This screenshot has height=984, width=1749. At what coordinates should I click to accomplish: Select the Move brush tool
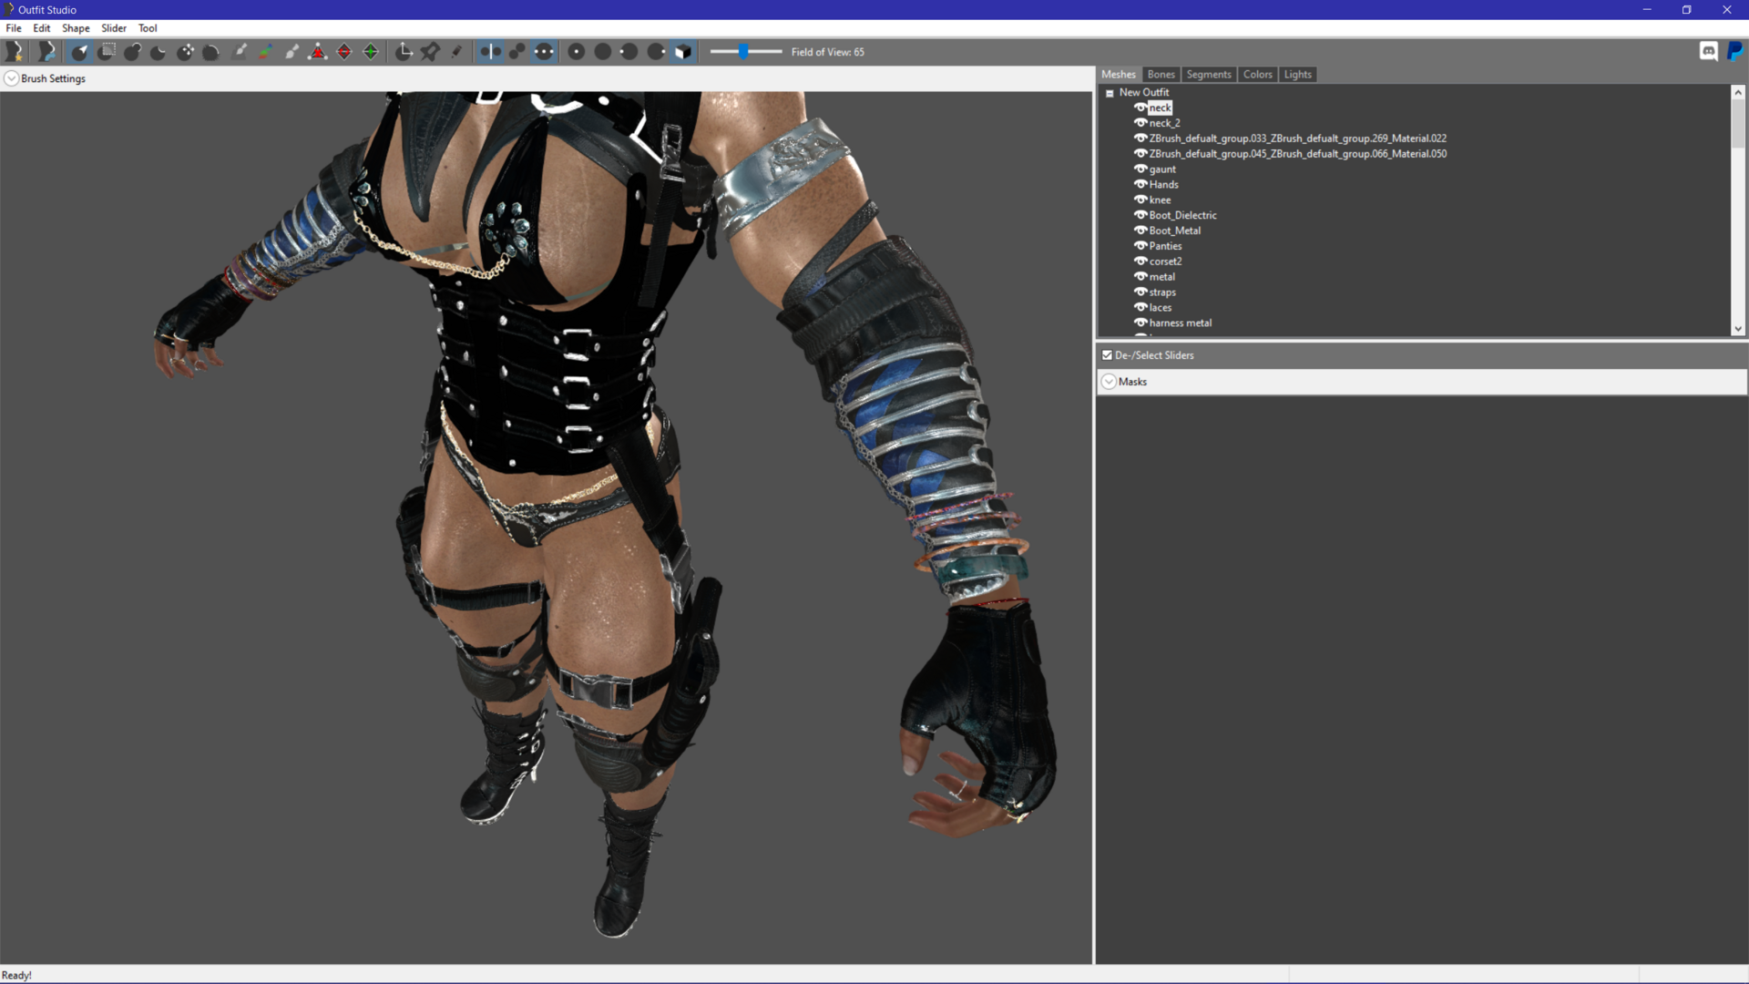(186, 52)
